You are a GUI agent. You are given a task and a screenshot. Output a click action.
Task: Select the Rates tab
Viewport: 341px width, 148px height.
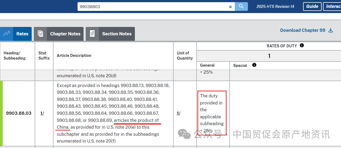pyautogui.click(x=16, y=34)
